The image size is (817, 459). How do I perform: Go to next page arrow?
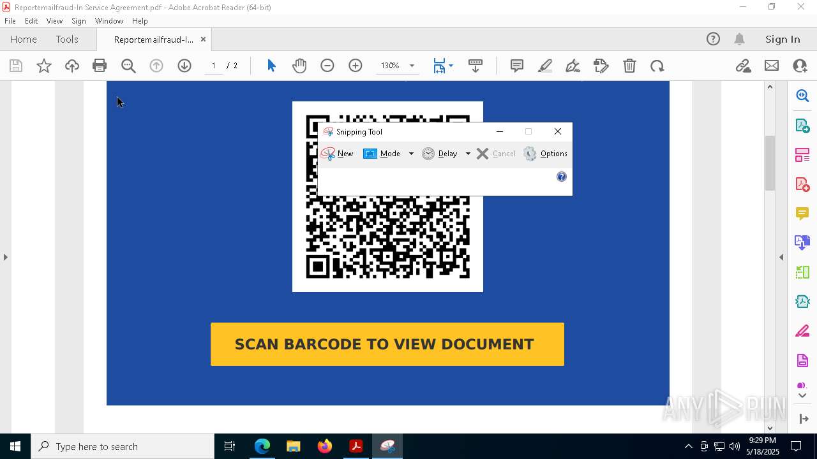184,66
